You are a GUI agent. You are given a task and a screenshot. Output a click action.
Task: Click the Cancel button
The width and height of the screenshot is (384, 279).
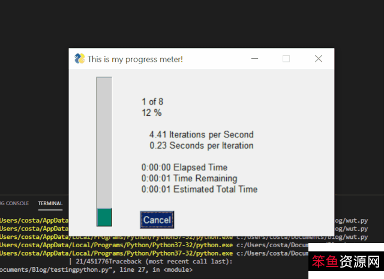click(157, 220)
